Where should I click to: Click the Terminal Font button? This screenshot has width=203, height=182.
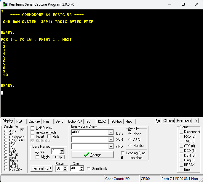pos(42,169)
